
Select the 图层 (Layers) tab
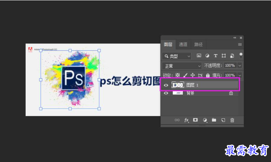[x=168, y=44]
